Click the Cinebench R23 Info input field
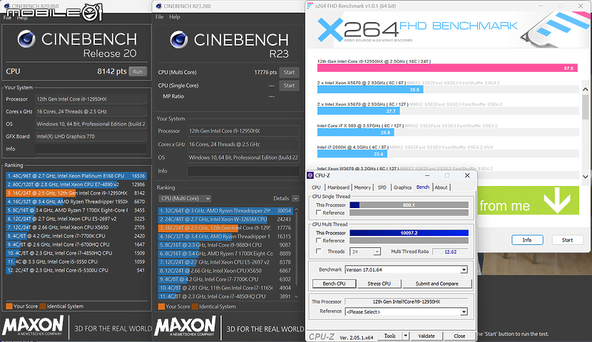The height and width of the screenshot is (342, 592). pos(243,171)
